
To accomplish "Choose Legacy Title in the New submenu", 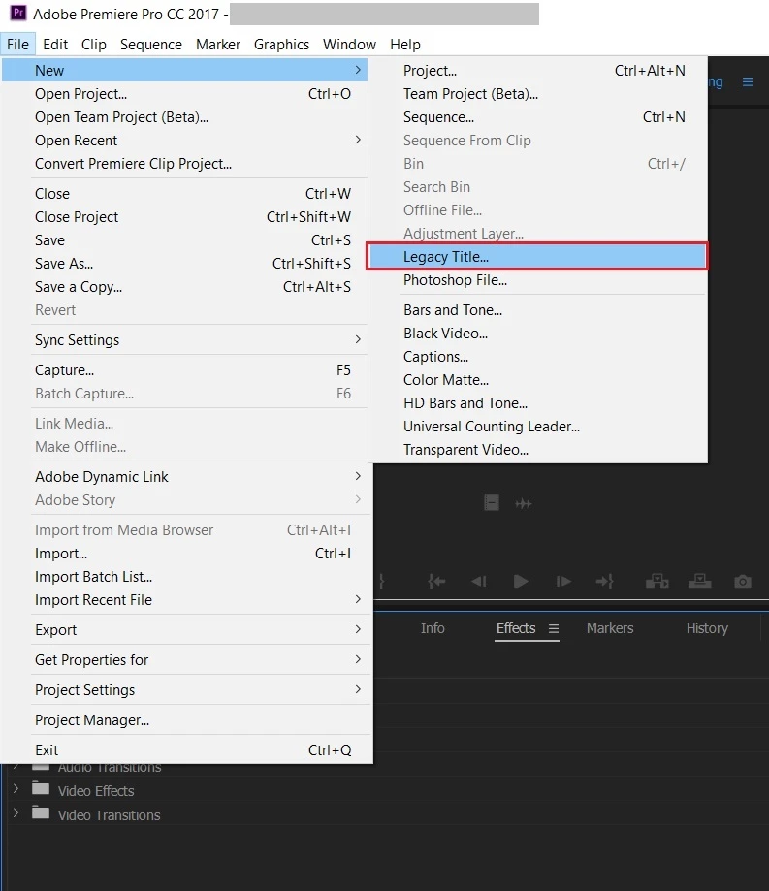I will (537, 257).
